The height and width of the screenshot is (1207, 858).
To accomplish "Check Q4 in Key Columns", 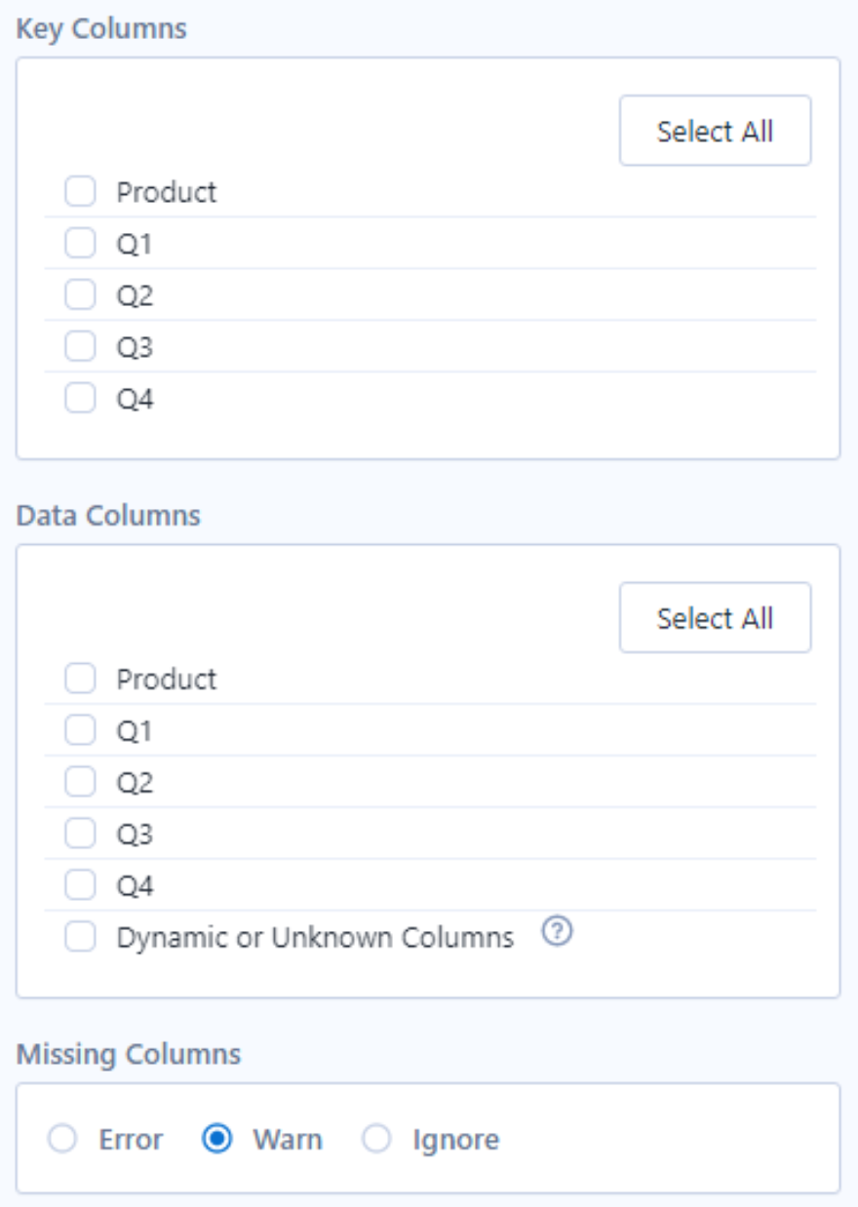I will [80, 398].
